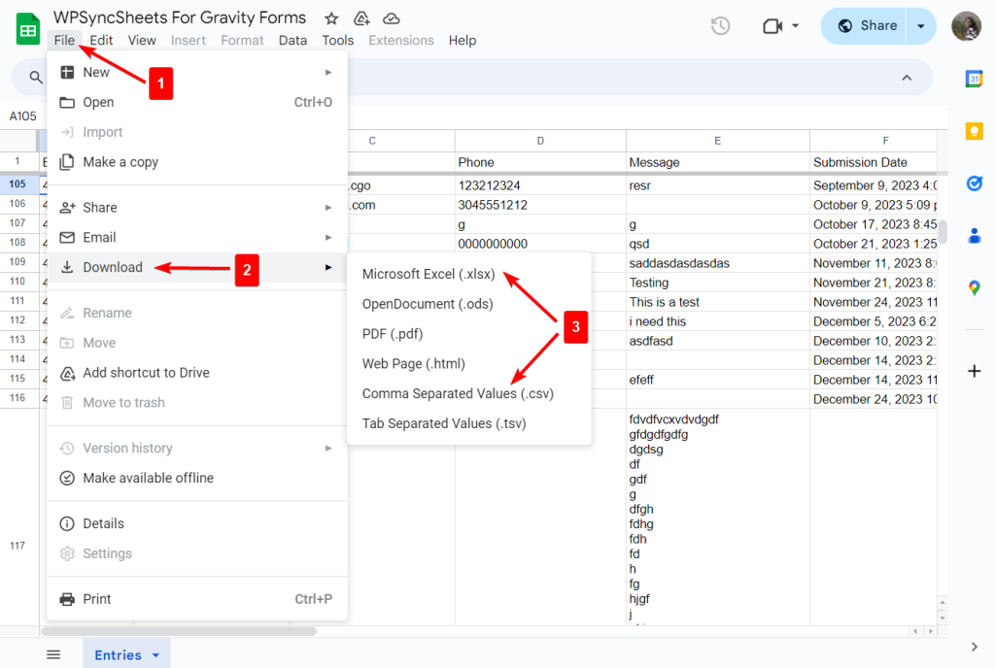Open Google Tasks side panel icon
The width and height of the screenshot is (995, 668).
[974, 184]
